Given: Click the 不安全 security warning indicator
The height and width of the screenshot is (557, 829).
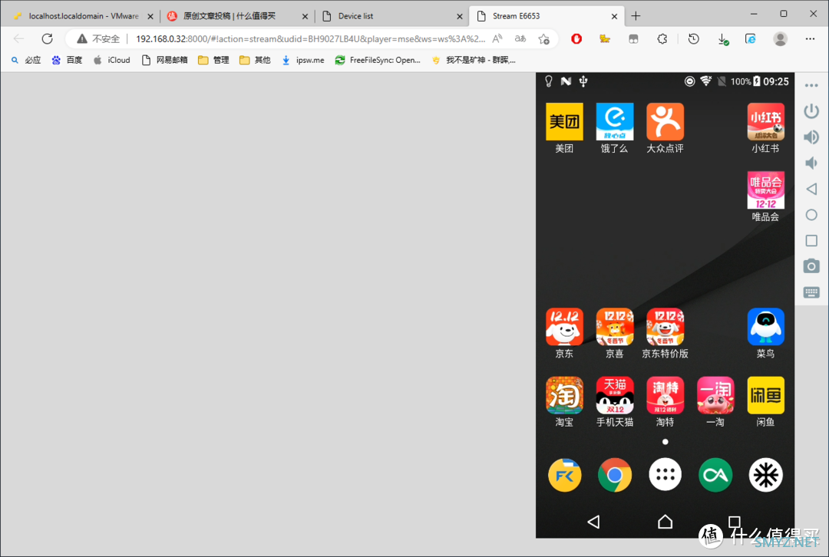Looking at the screenshot, I should [x=99, y=38].
